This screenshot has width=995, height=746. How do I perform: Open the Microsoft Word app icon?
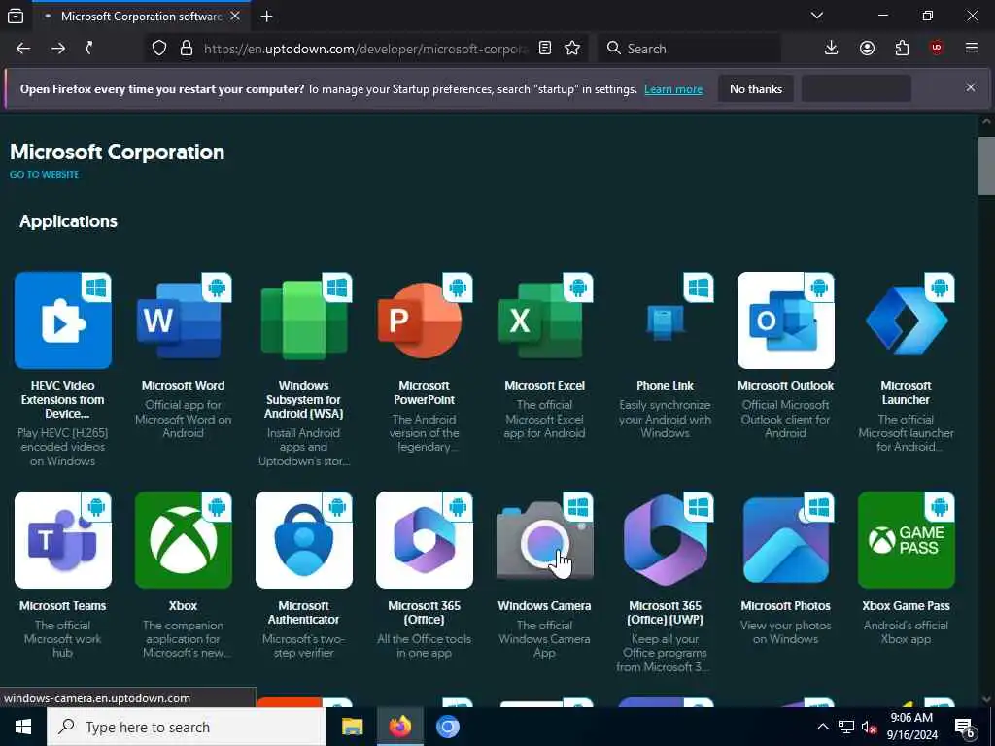(183, 321)
